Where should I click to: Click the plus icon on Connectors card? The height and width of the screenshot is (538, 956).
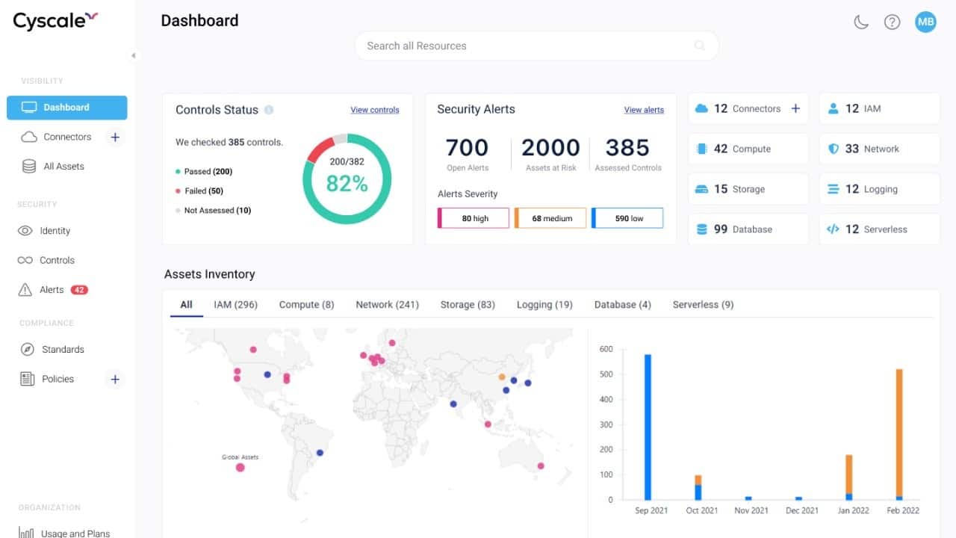coord(795,108)
